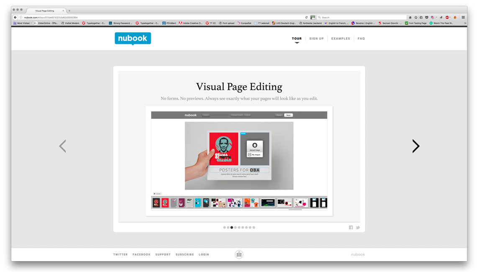Open the TT webmail bookmark
This screenshot has height=272, width=477.
click(x=262, y=23)
